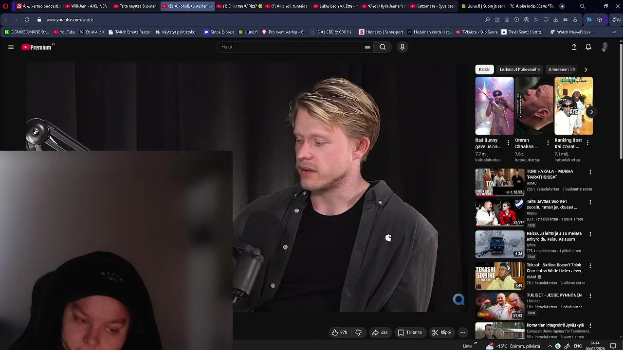This screenshot has width=623, height=350.
Task: Like the video with 376 likes
Action: (339, 332)
